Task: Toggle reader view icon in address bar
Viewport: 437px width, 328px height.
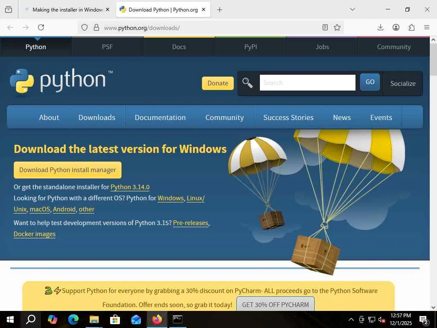Action: pos(325,27)
